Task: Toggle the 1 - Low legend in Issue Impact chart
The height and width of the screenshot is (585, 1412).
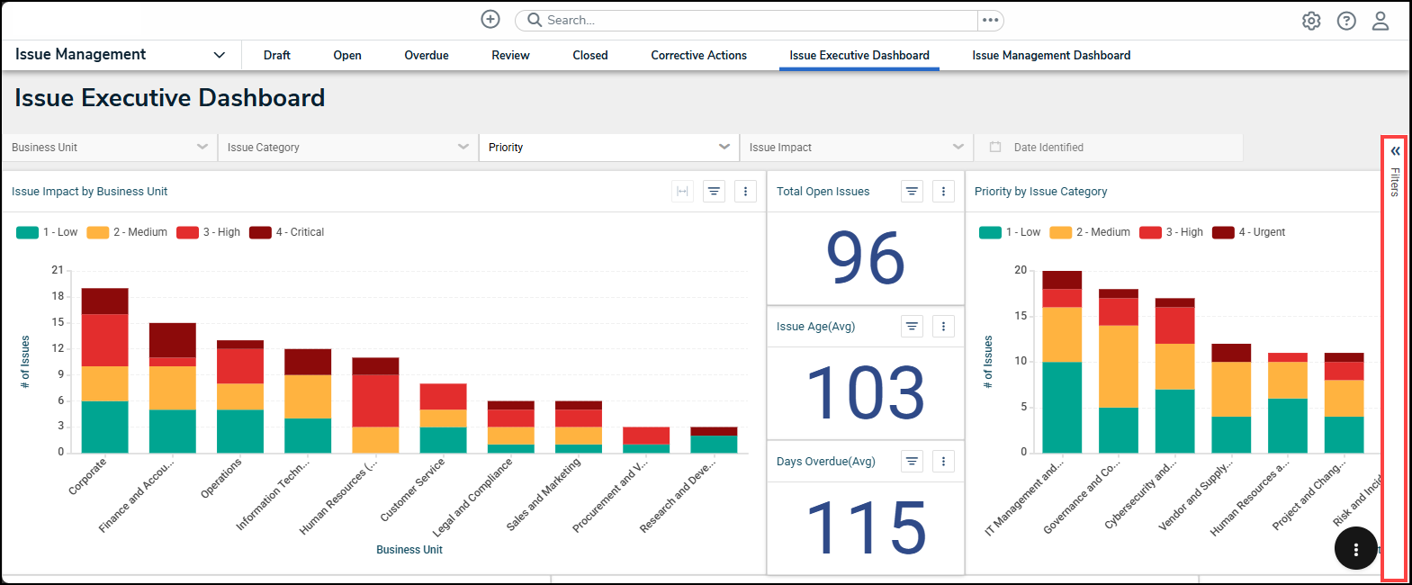Action: (48, 232)
